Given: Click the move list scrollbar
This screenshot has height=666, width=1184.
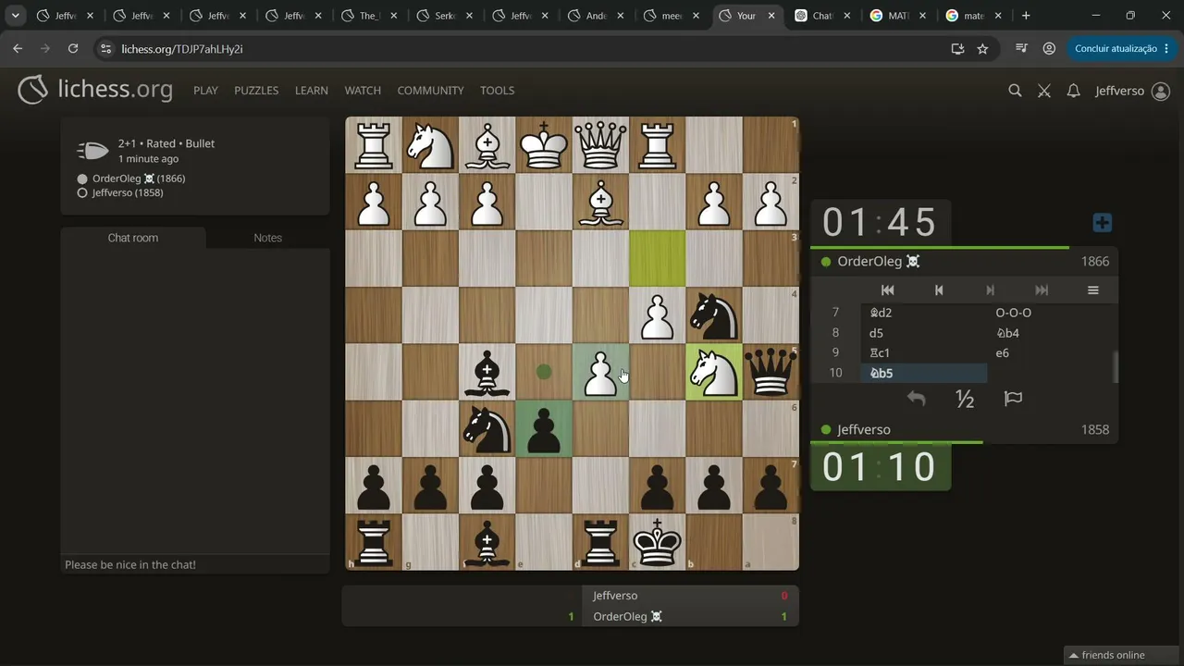Looking at the screenshot, I should [x=1115, y=367].
